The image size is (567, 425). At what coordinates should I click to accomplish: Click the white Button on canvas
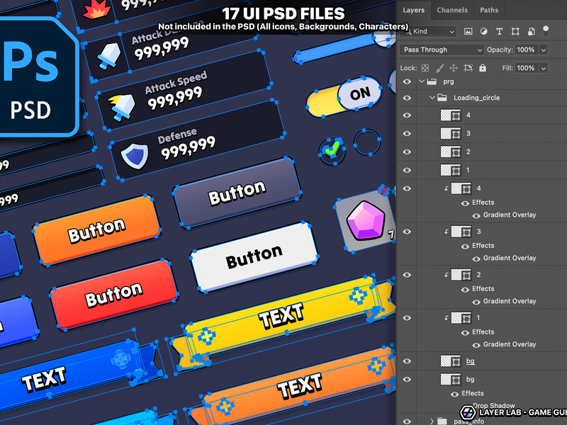[x=254, y=256]
